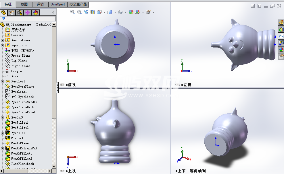The width and height of the screenshot is (284, 174).
Task: Click the Hide/Show Items glasses icon
Action: tap(120, 12)
